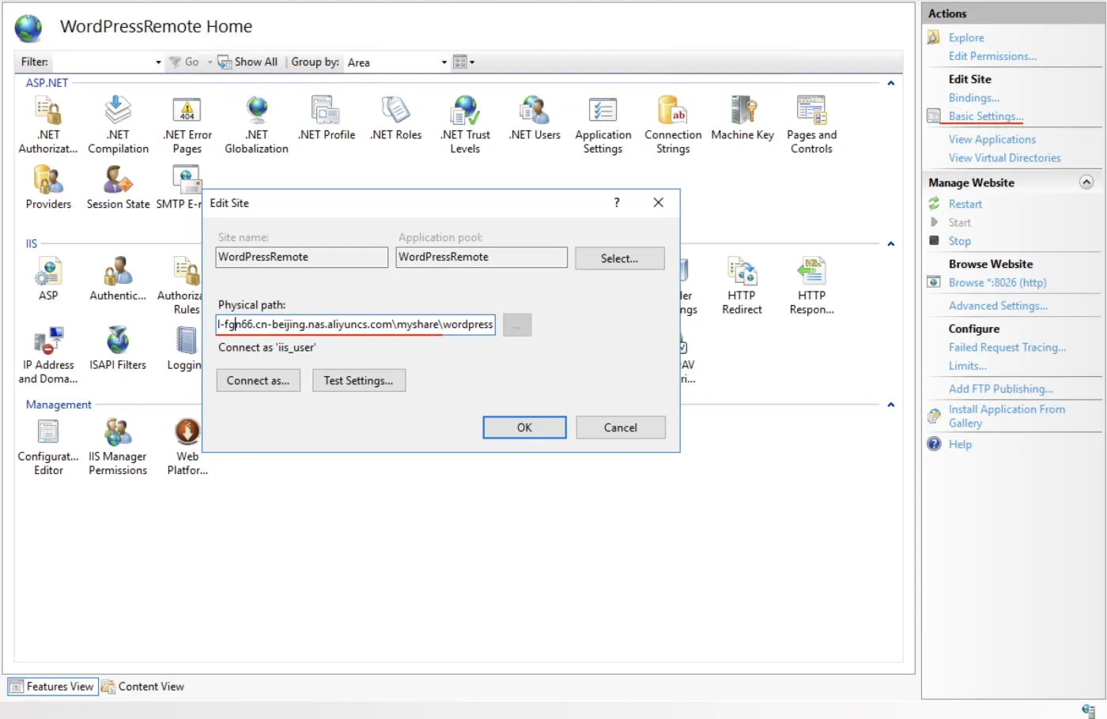Open Basic Settings... link

click(986, 116)
